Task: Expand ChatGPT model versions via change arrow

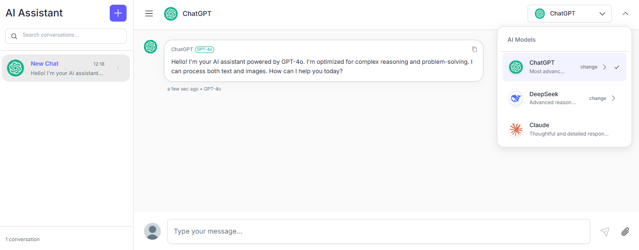Action: click(604, 67)
